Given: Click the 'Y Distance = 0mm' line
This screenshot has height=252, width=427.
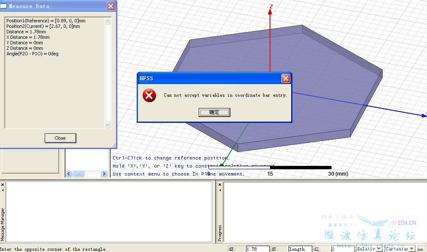Looking at the screenshot, I should click(24, 43).
